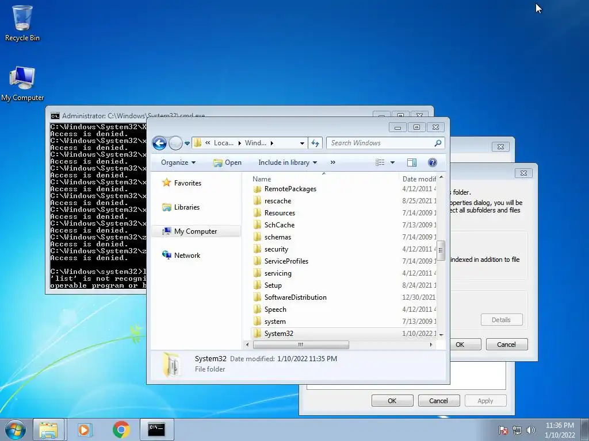Click Open in the Explorer toolbar
Viewport: 589px width, 441px height.
tap(227, 163)
